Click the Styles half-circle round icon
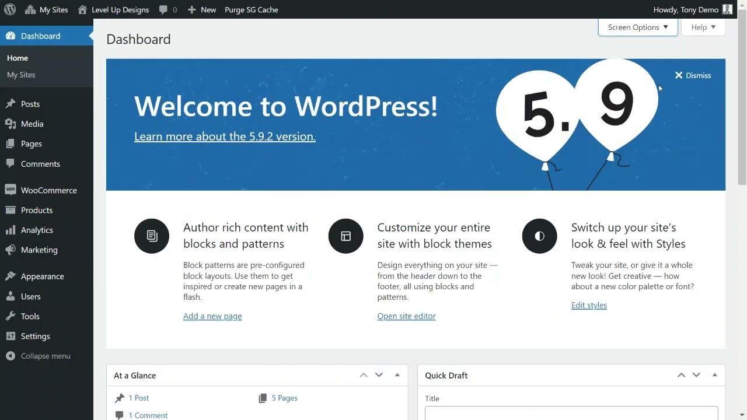Screen dimensions: 747x420 (x=539, y=236)
